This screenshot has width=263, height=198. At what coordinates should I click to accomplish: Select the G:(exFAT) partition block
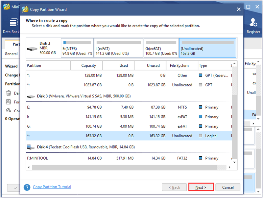point(161,48)
